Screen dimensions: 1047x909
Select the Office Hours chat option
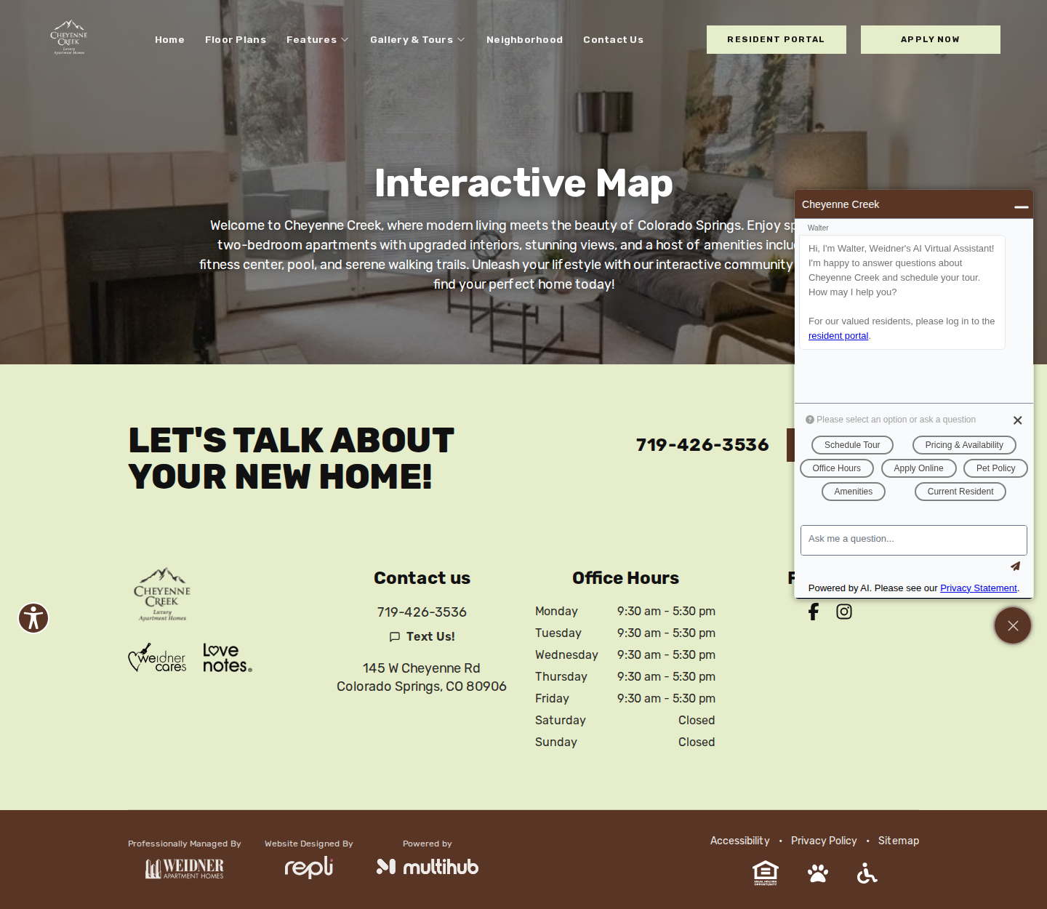click(837, 468)
